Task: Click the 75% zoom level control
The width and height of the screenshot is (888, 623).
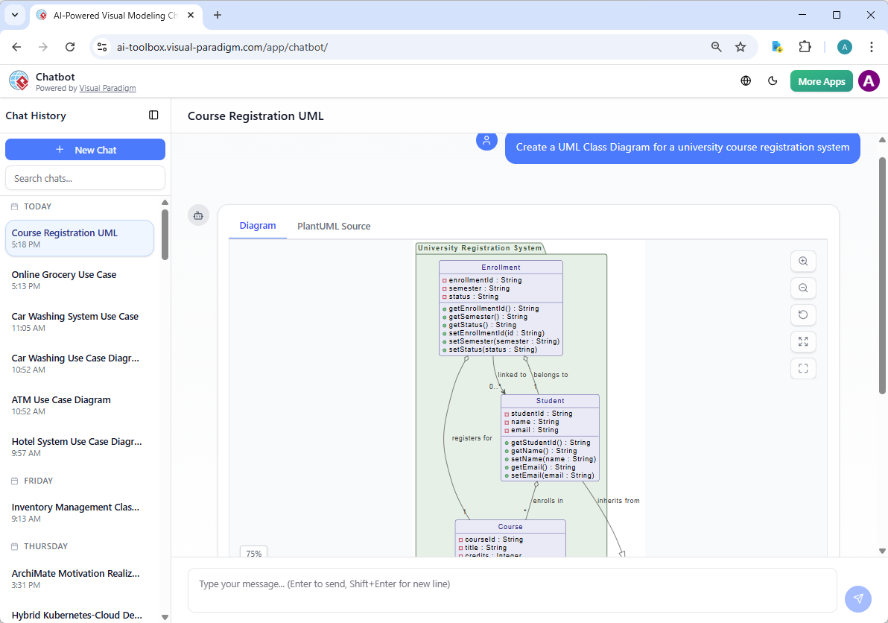Action: [253, 554]
